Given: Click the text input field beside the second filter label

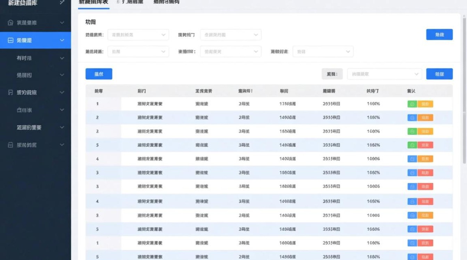Looking at the screenshot, I should 230,35.
